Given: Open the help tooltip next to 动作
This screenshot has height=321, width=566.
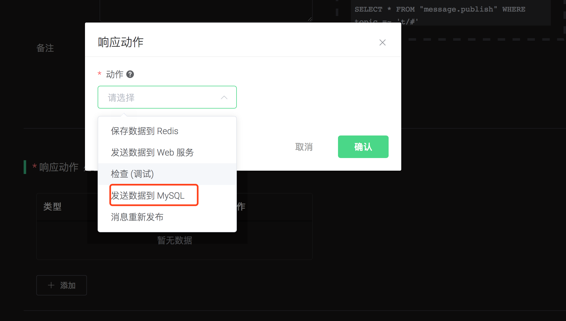Looking at the screenshot, I should pos(130,74).
